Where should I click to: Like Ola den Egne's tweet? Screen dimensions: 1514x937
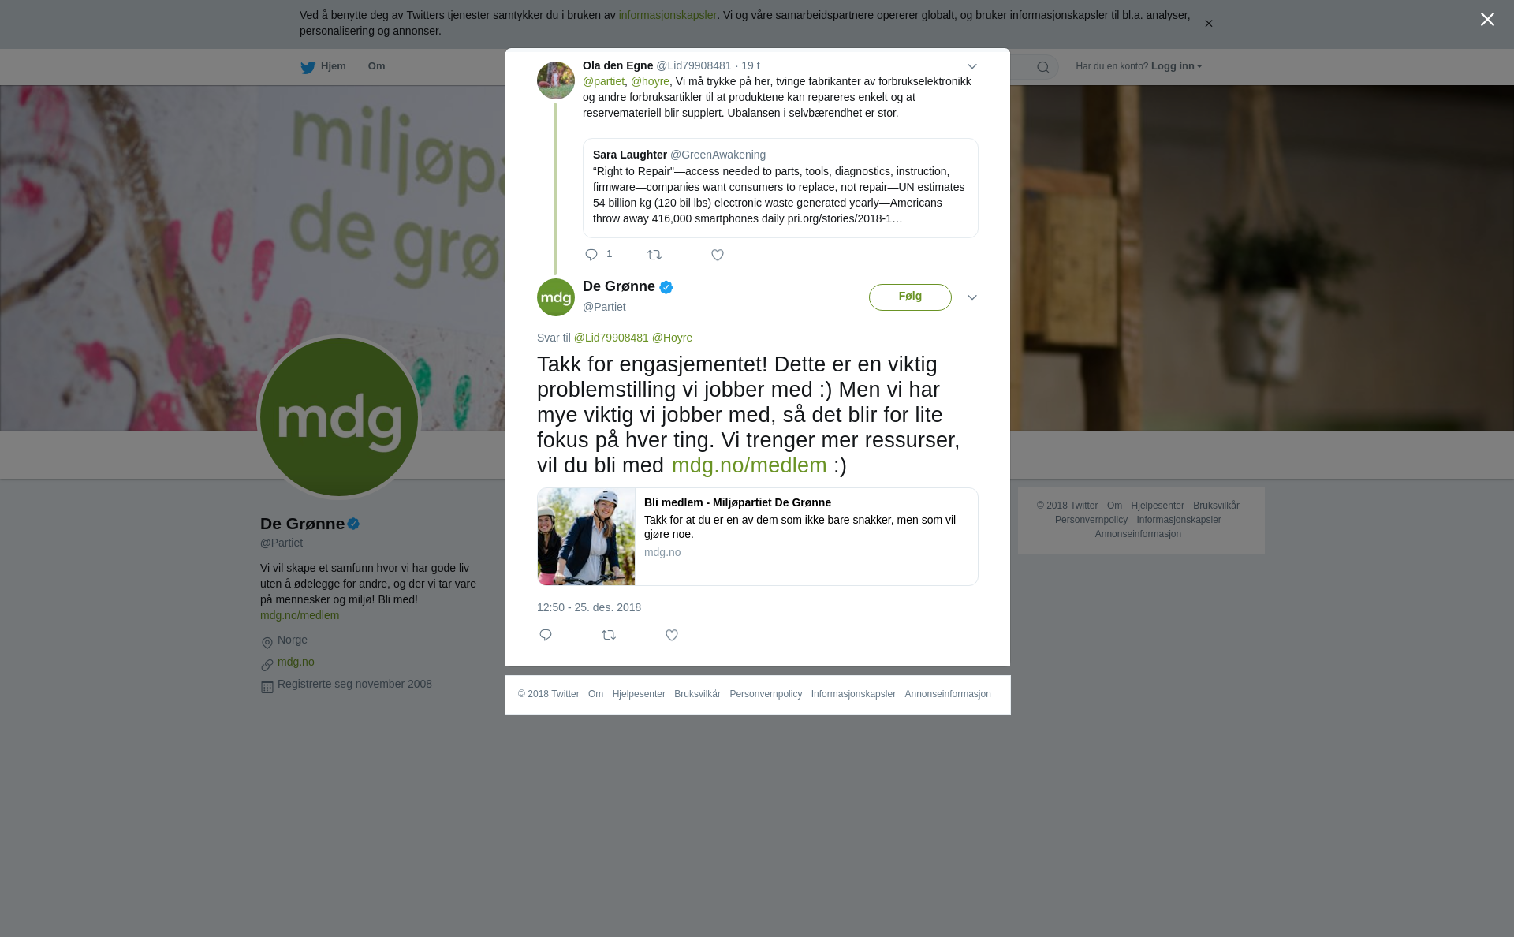click(718, 255)
